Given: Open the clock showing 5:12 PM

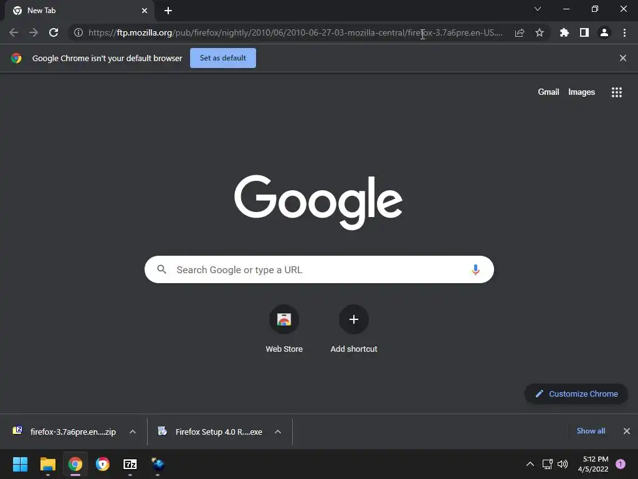Looking at the screenshot, I should [x=593, y=464].
